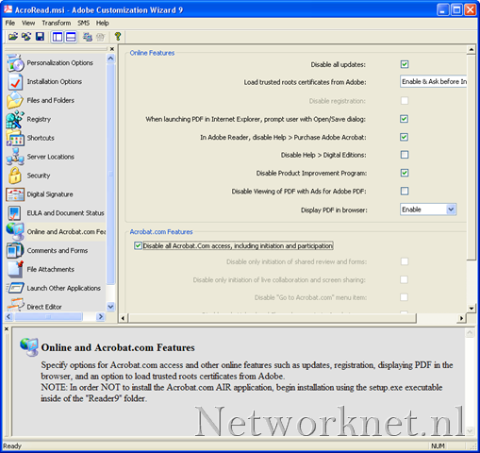The height and width of the screenshot is (453, 480).
Task: Toggle the help pane layout icon
Action: pyautogui.click(x=71, y=37)
